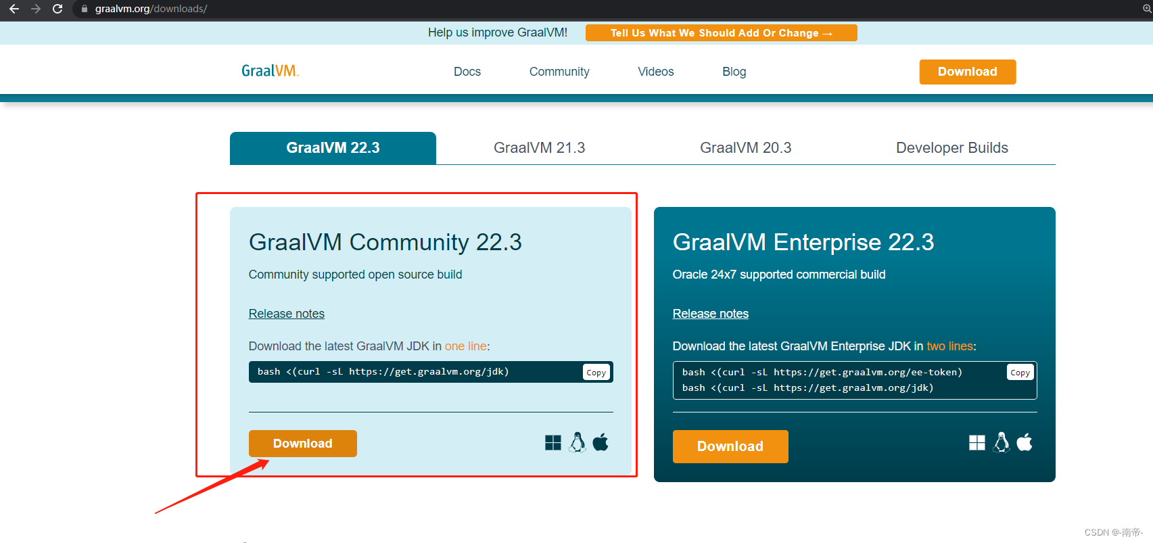Switch to the GraalVM 21.3 tab

tap(540, 148)
